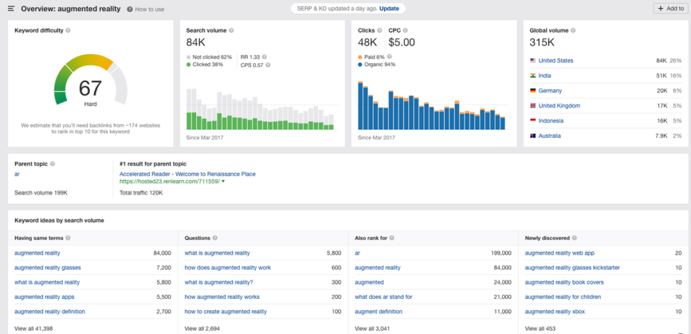Open parent topic 'ar' link
Image resolution: width=691 pixels, height=334 pixels.
tap(17, 174)
